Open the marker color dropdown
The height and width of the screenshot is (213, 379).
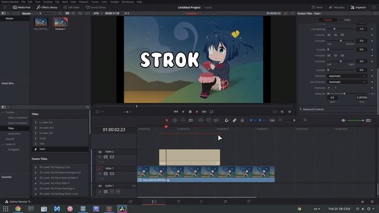pos(264,120)
